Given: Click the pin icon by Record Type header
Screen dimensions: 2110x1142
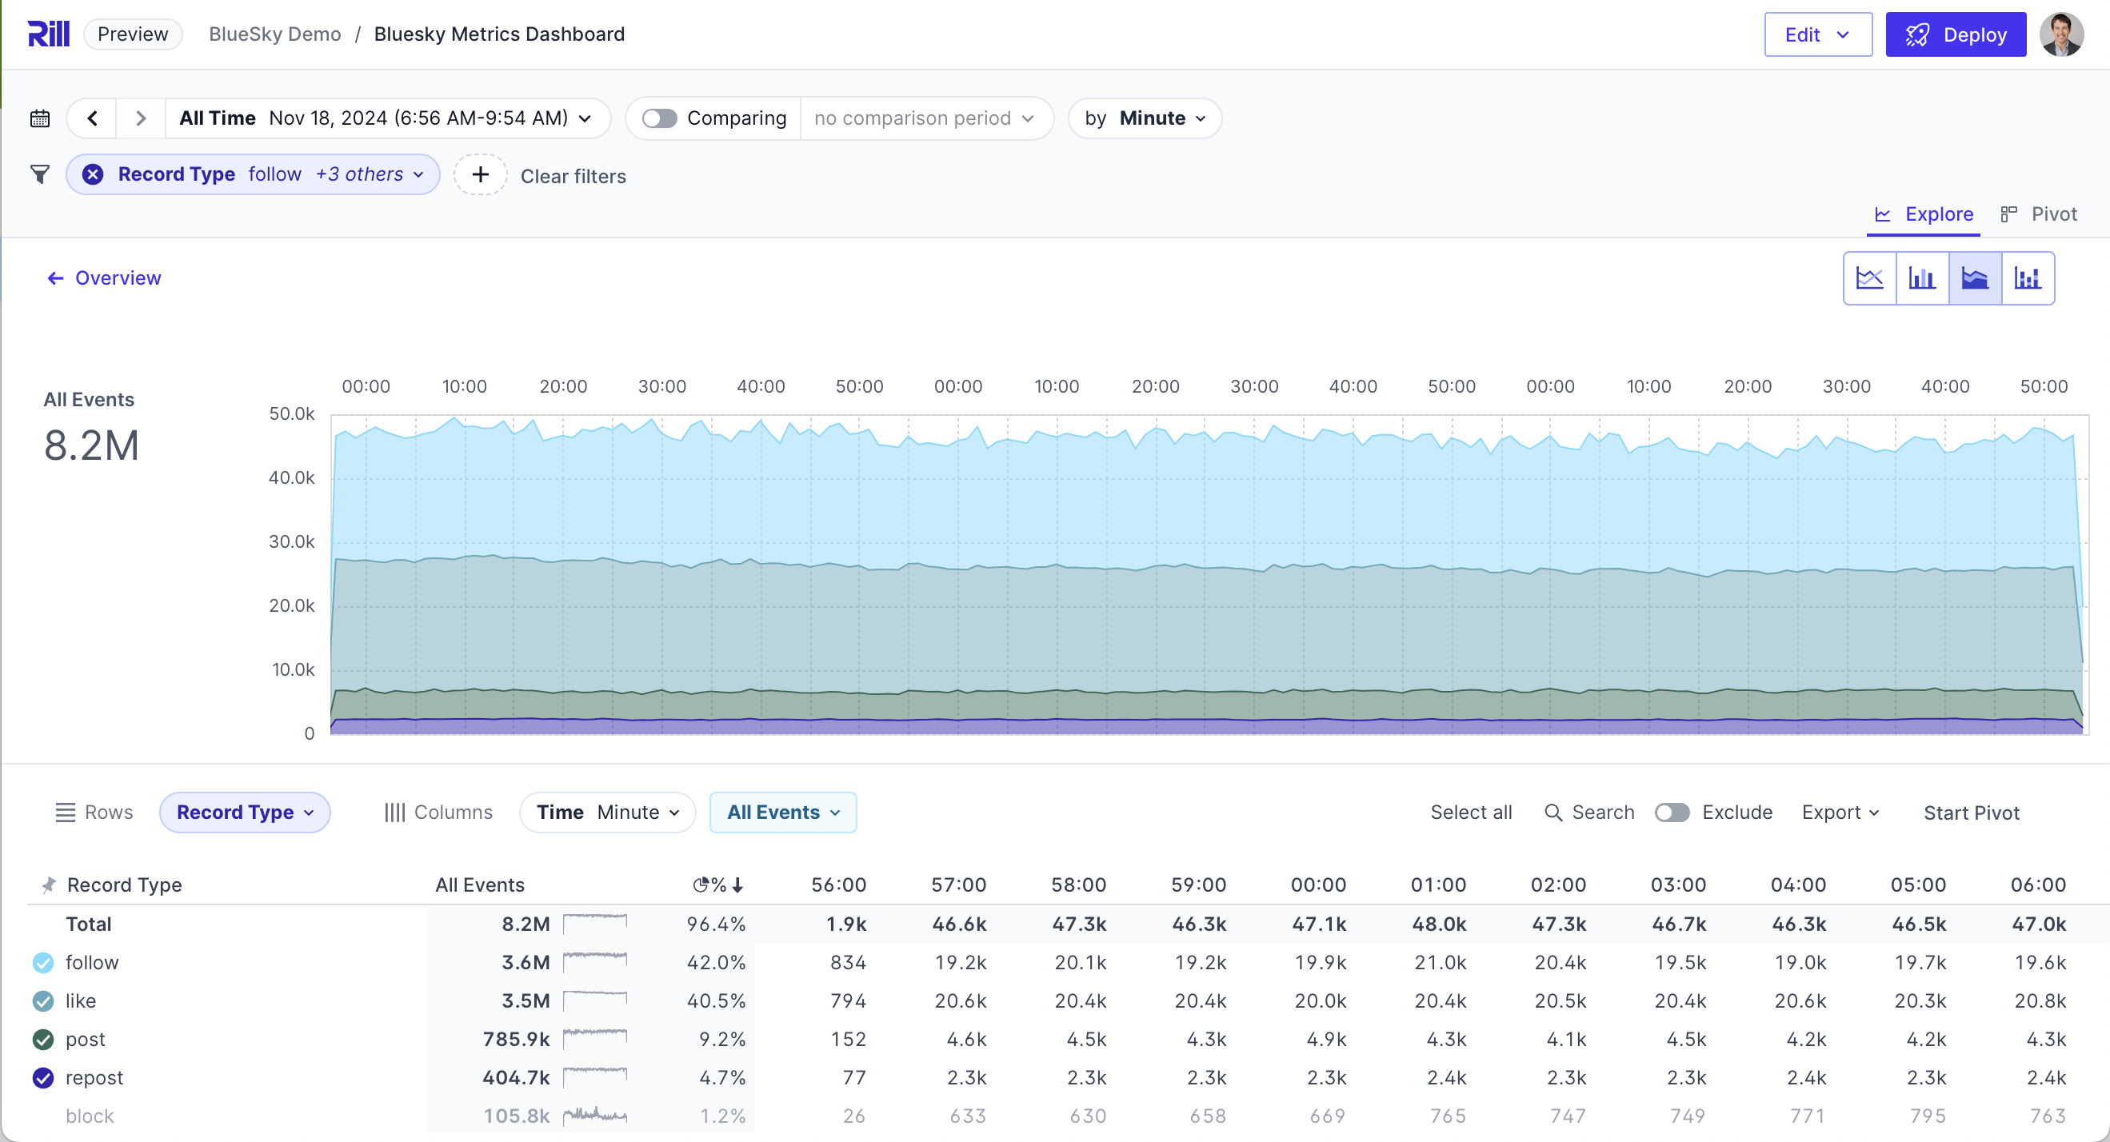Looking at the screenshot, I should [48, 884].
